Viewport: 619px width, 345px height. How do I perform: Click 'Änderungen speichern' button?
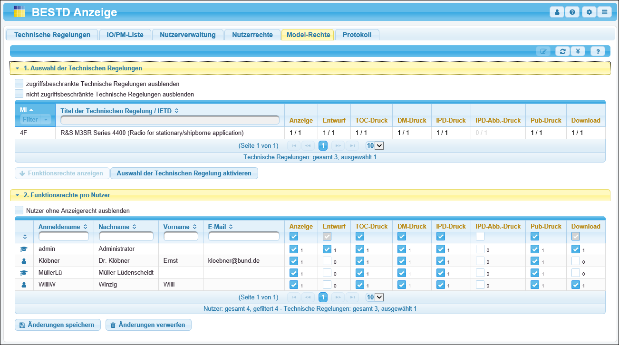pyautogui.click(x=58, y=325)
